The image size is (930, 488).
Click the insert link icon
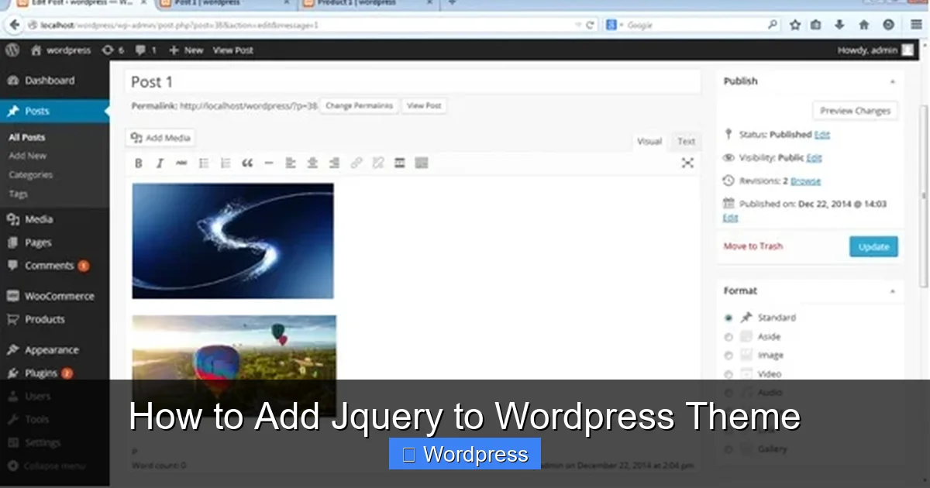click(x=356, y=163)
